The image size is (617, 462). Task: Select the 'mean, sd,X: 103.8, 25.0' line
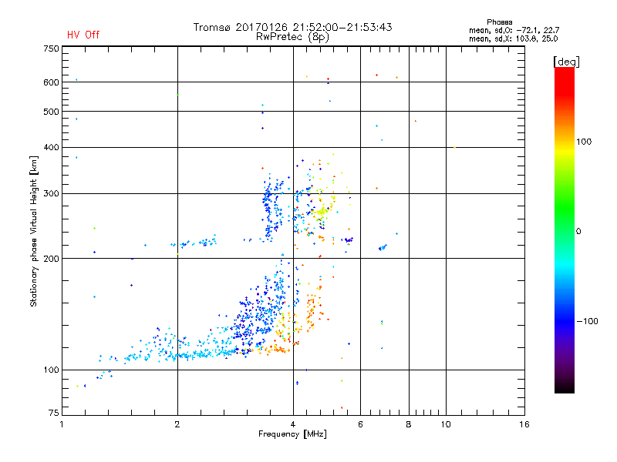513,38
